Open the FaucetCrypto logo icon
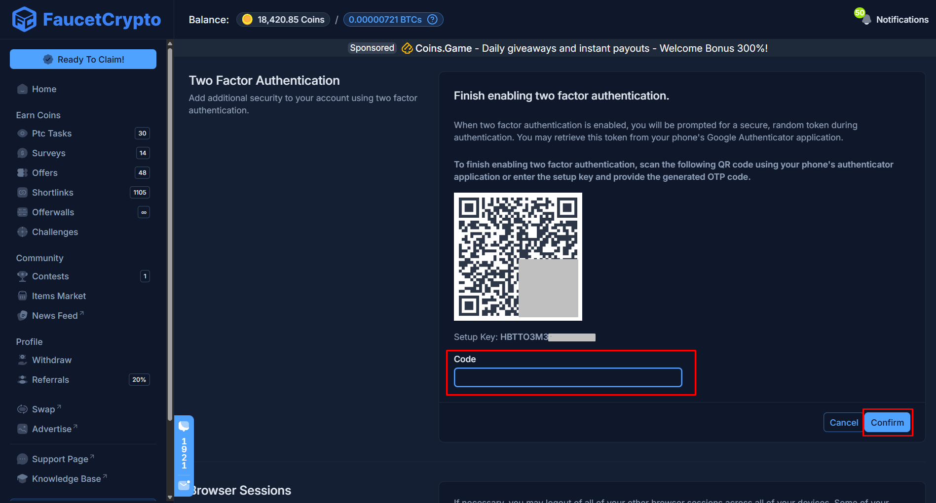Viewport: 936px width, 503px height. point(24,19)
